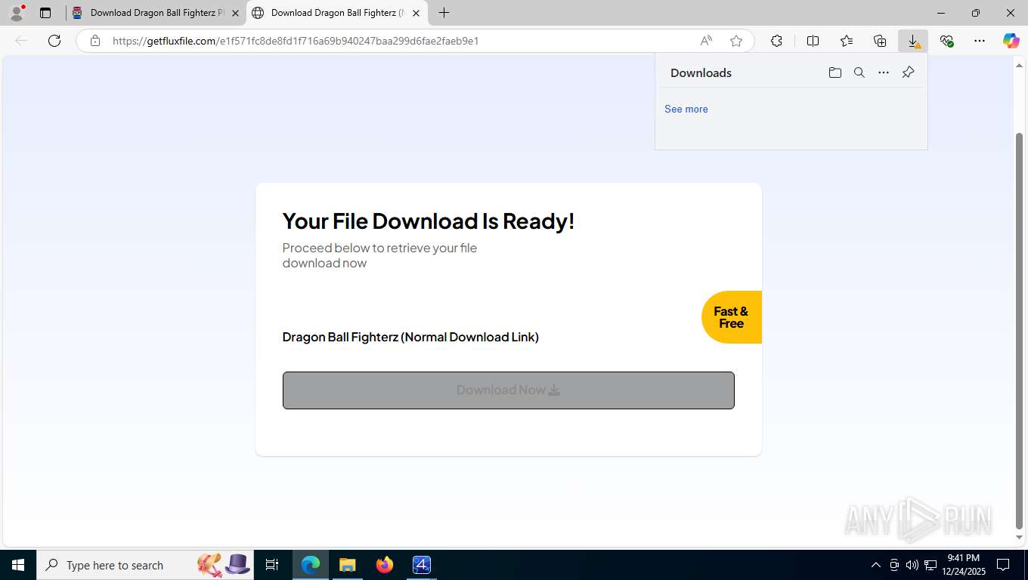Pin the Downloads panel

point(909,72)
